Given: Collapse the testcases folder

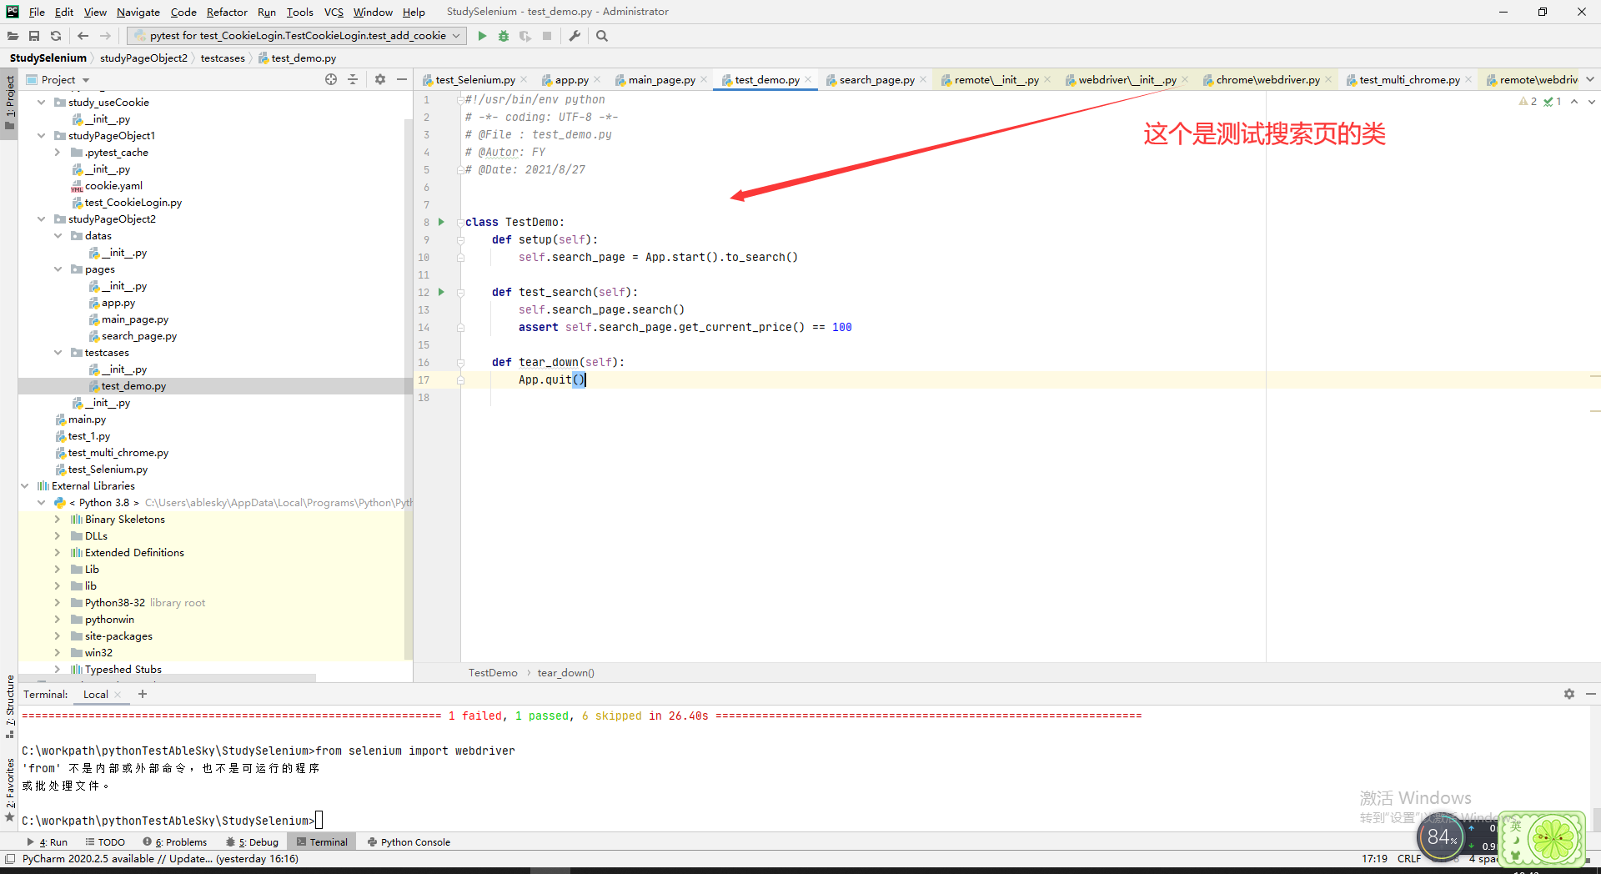Looking at the screenshot, I should 58,352.
